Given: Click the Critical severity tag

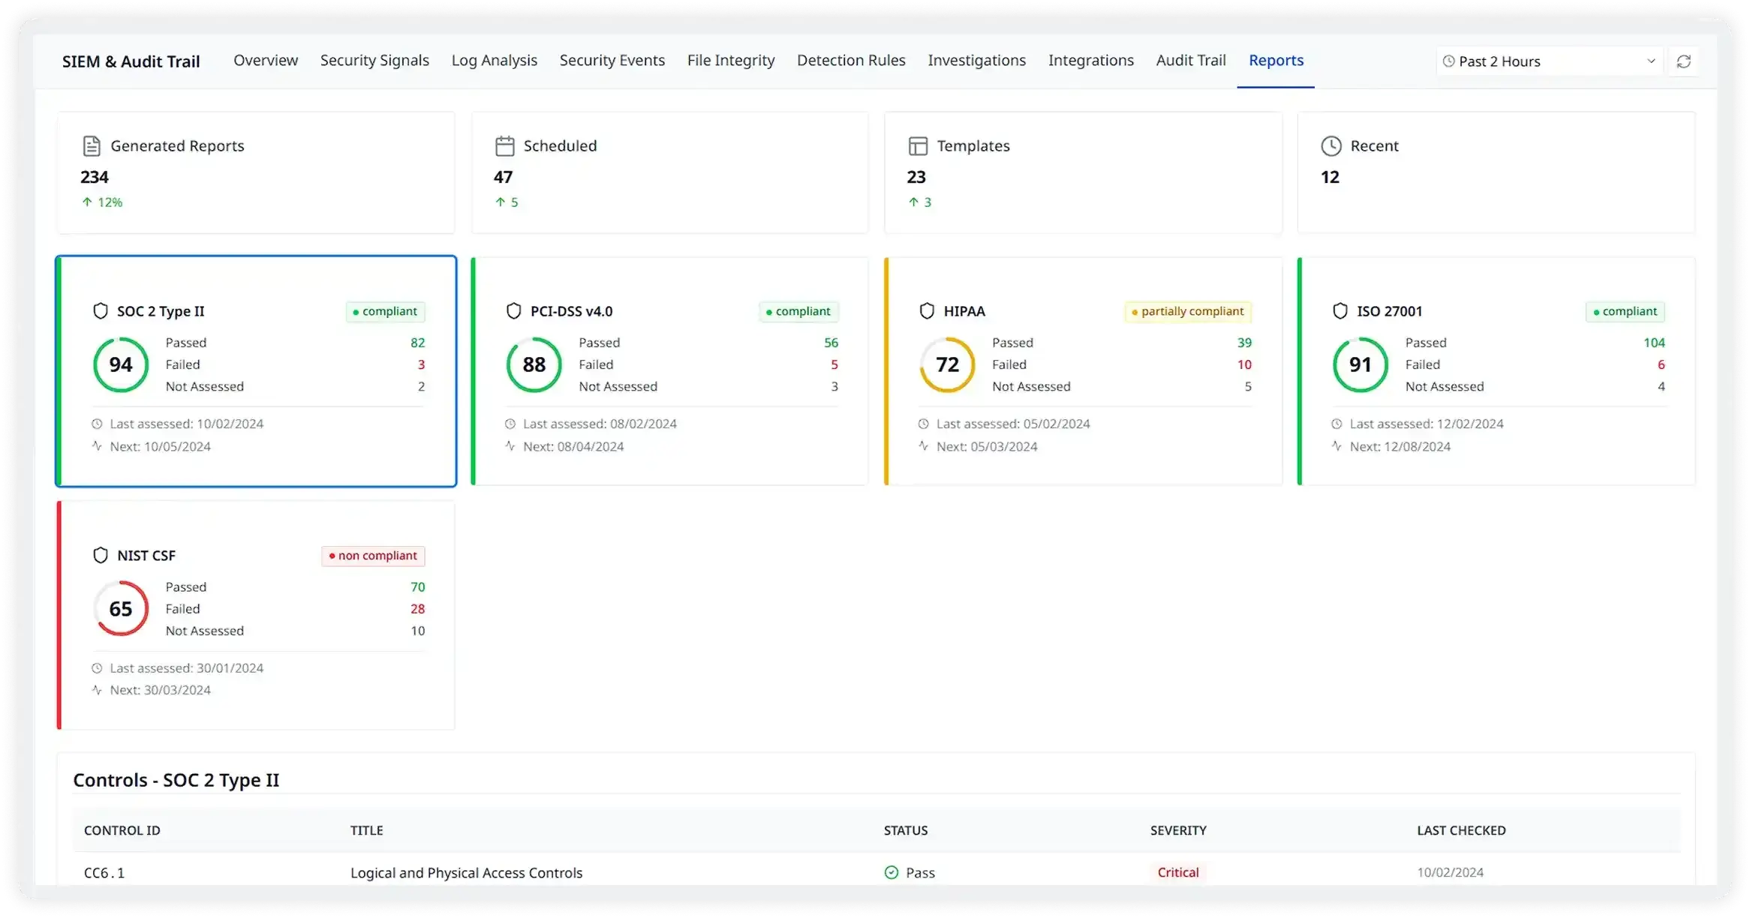Looking at the screenshot, I should pyautogui.click(x=1177, y=872).
